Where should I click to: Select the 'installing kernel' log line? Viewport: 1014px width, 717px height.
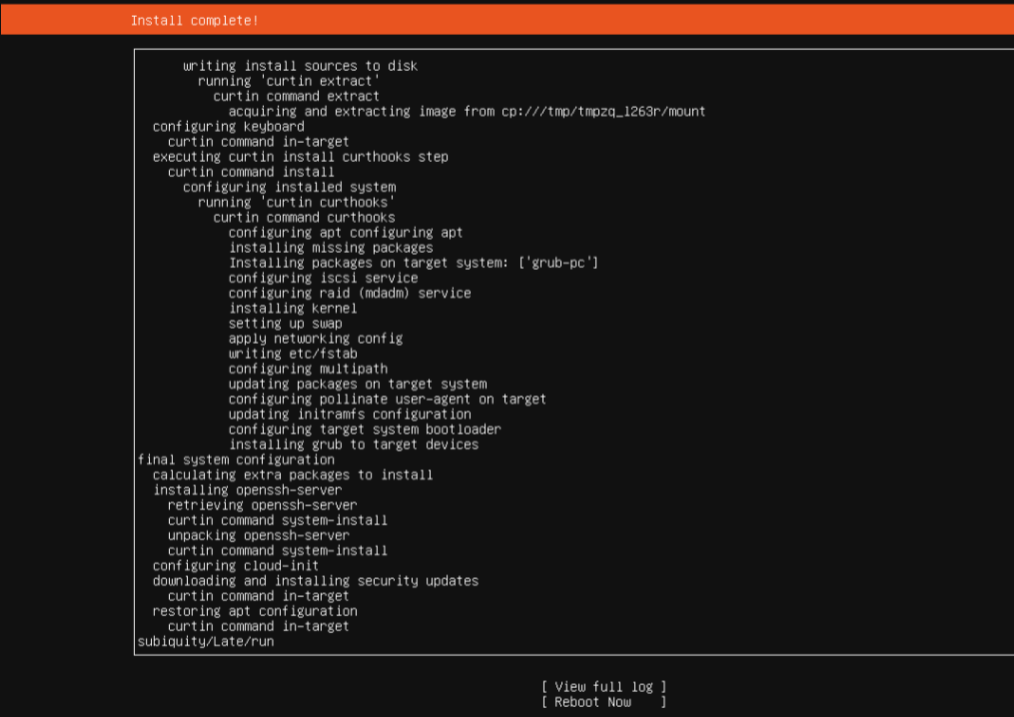pos(293,309)
